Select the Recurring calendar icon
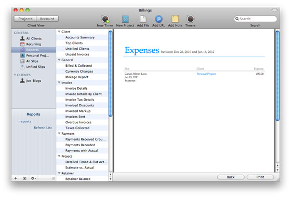This screenshot has width=291, height=197. 22,44
